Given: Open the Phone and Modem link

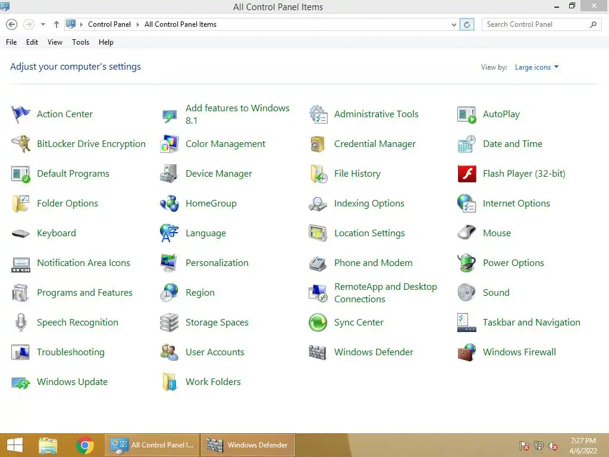Looking at the screenshot, I should coord(373,263).
